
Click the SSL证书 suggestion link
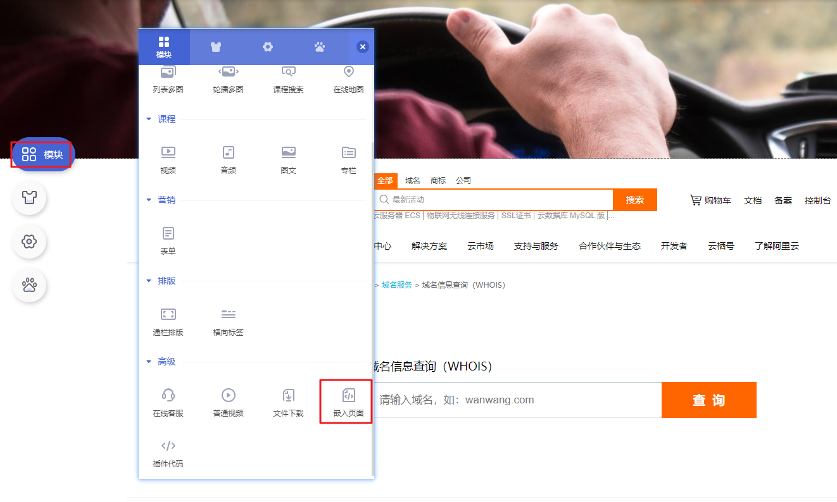tap(516, 216)
